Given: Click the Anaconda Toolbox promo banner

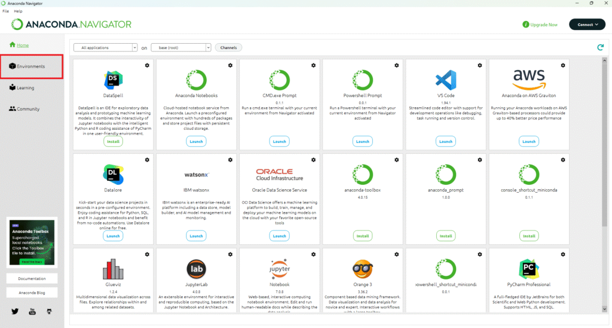Looking at the screenshot, I should coord(32,242).
